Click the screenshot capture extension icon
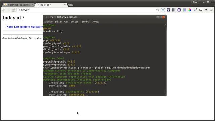The image size is (215, 121). [163, 10]
